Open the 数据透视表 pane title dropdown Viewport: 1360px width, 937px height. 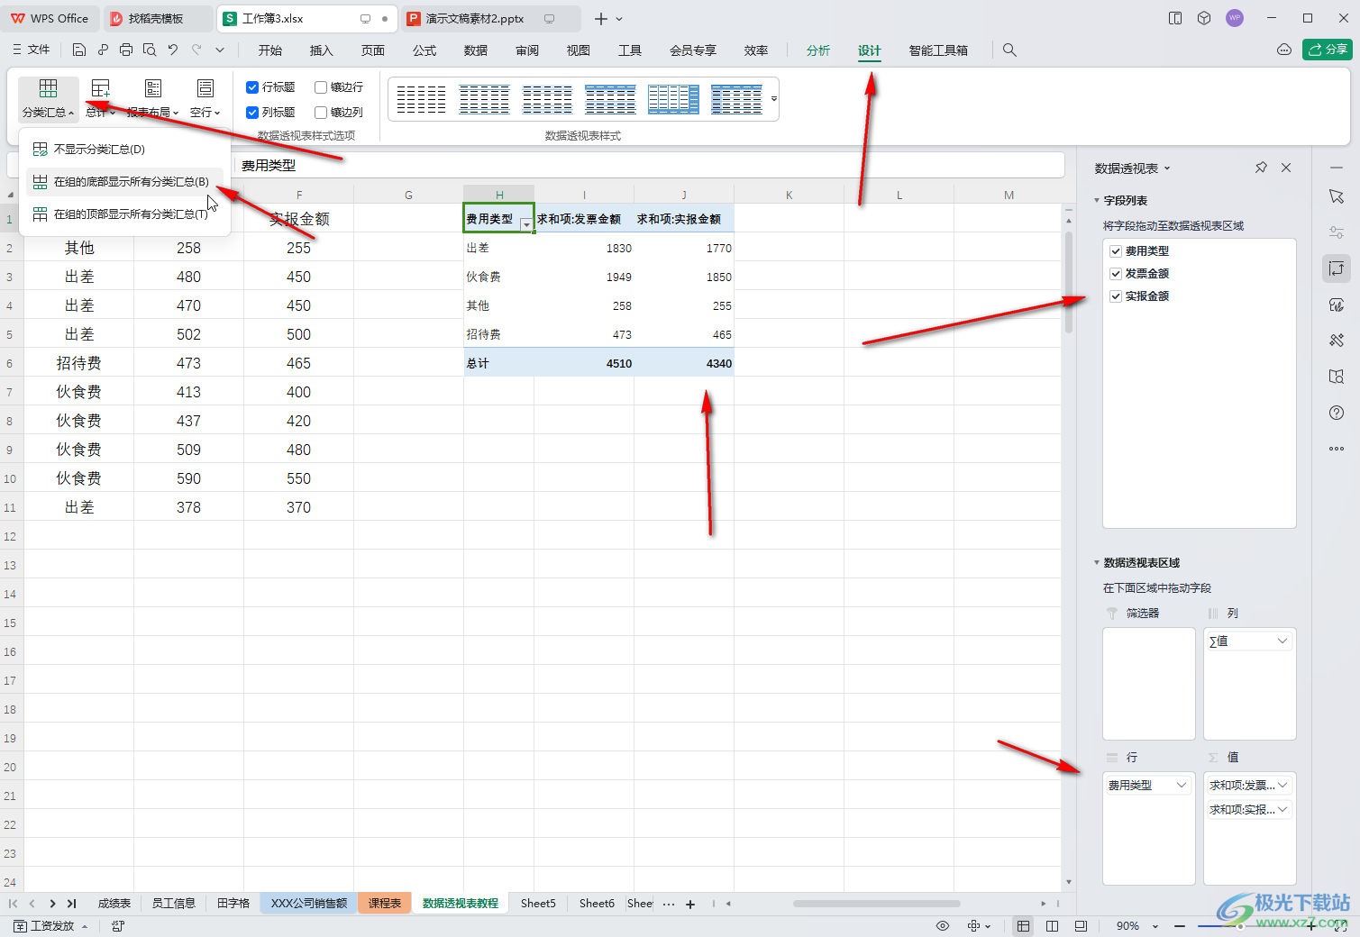tap(1167, 168)
